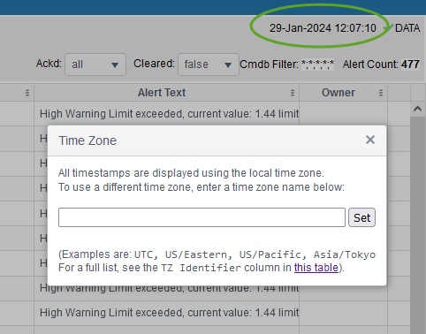426x334 pixels.
Task: Open the Cleared filter dropdown
Action: click(x=208, y=65)
